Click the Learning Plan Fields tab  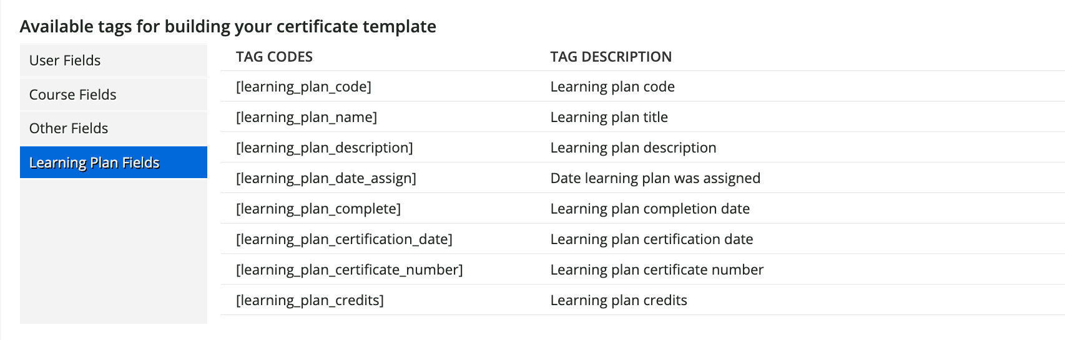point(94,163)
